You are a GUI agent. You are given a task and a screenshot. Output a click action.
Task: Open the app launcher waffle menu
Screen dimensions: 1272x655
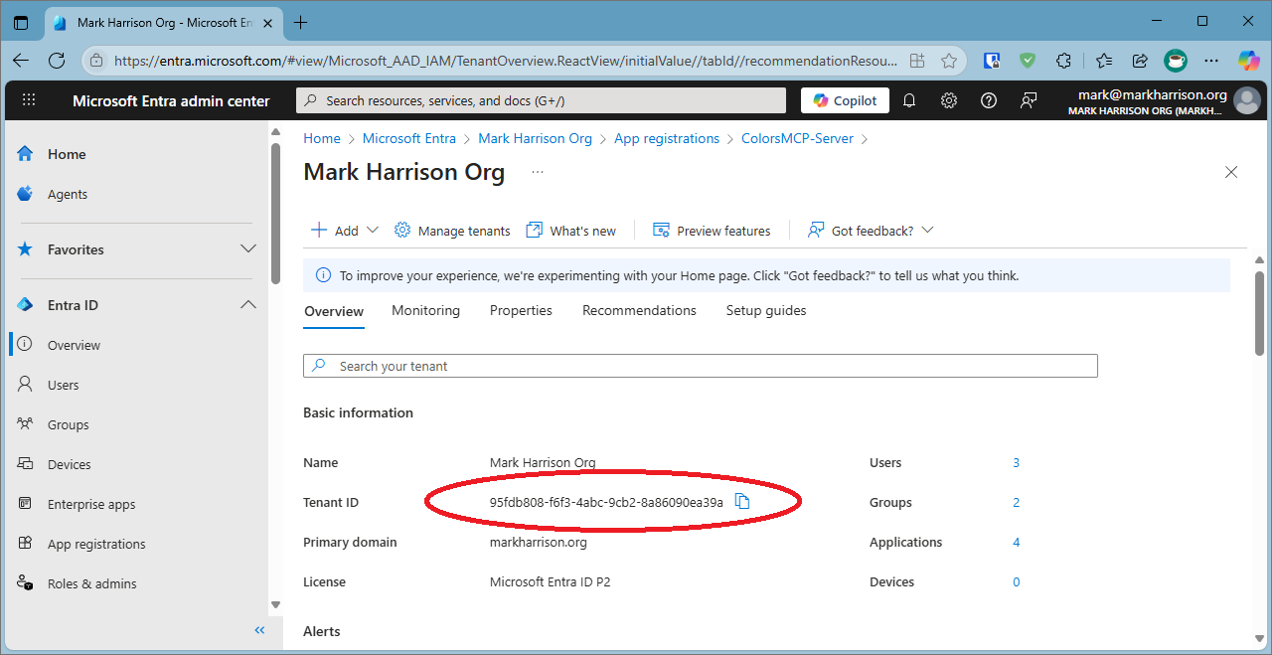pos(29,100)
